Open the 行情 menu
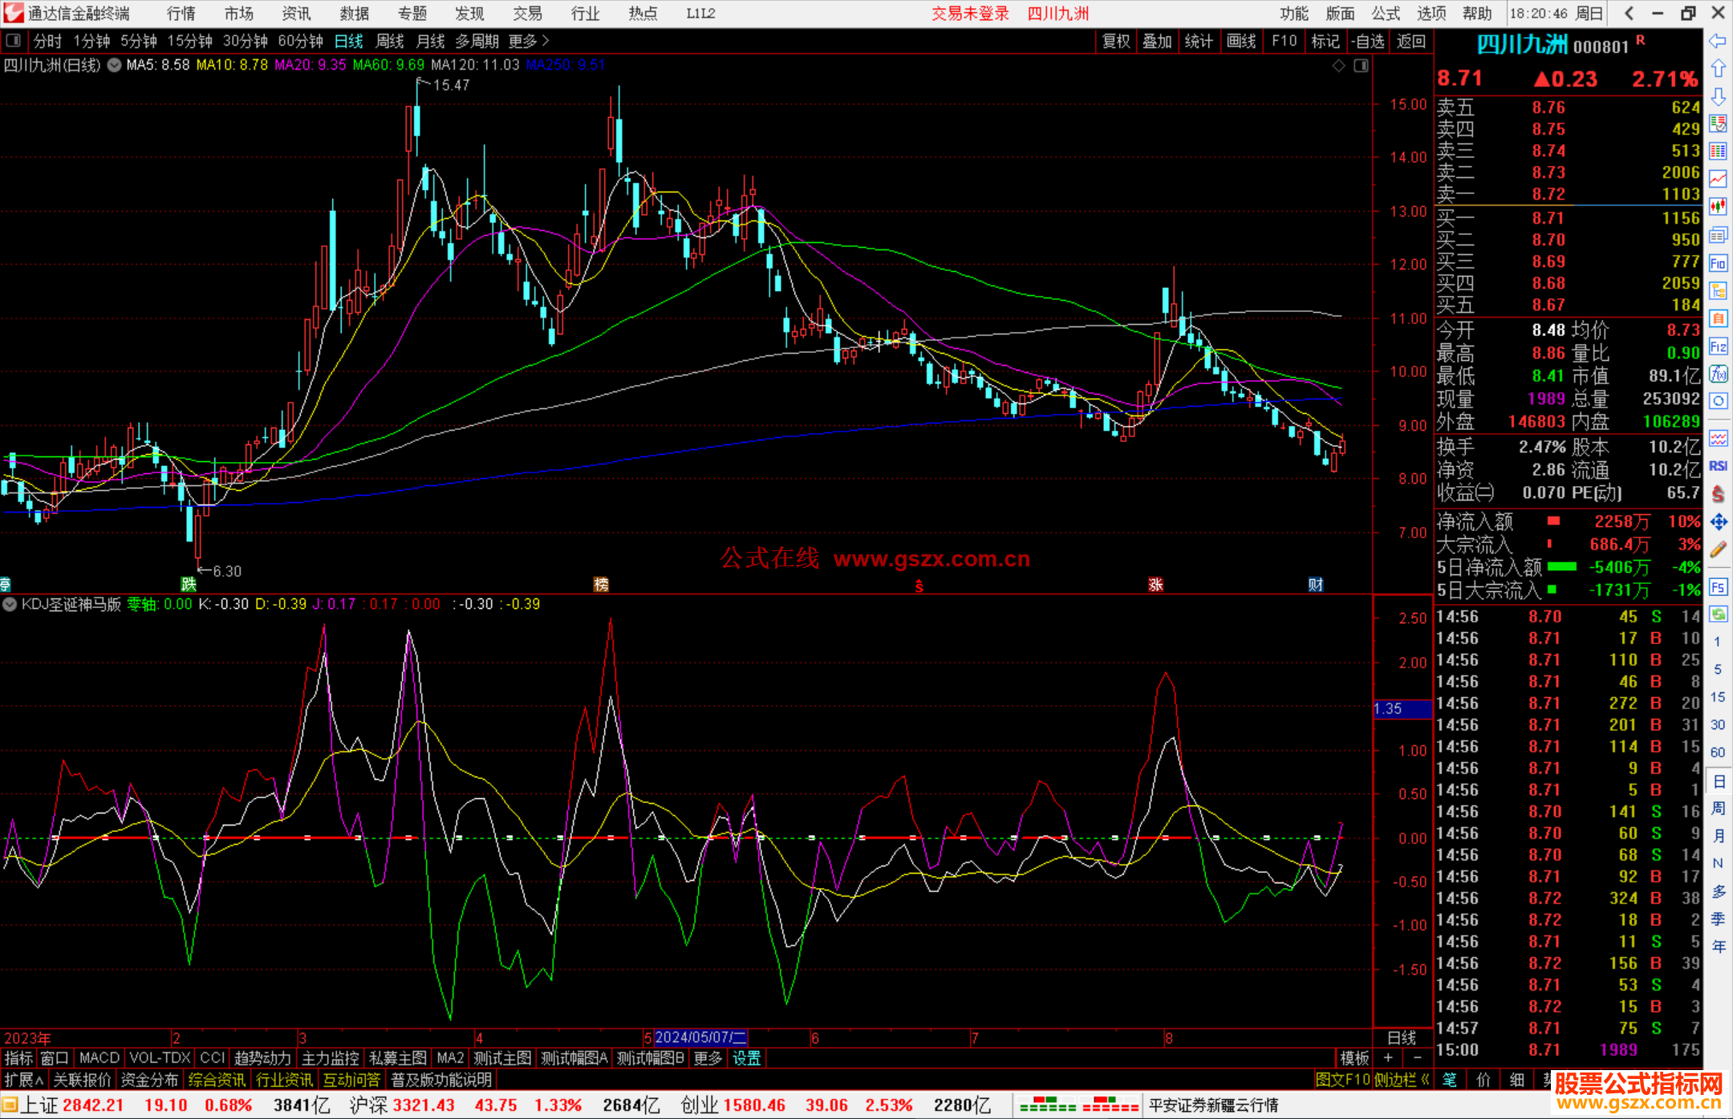This screenshot has height=1119, width=1733. [x=181, y=14]
